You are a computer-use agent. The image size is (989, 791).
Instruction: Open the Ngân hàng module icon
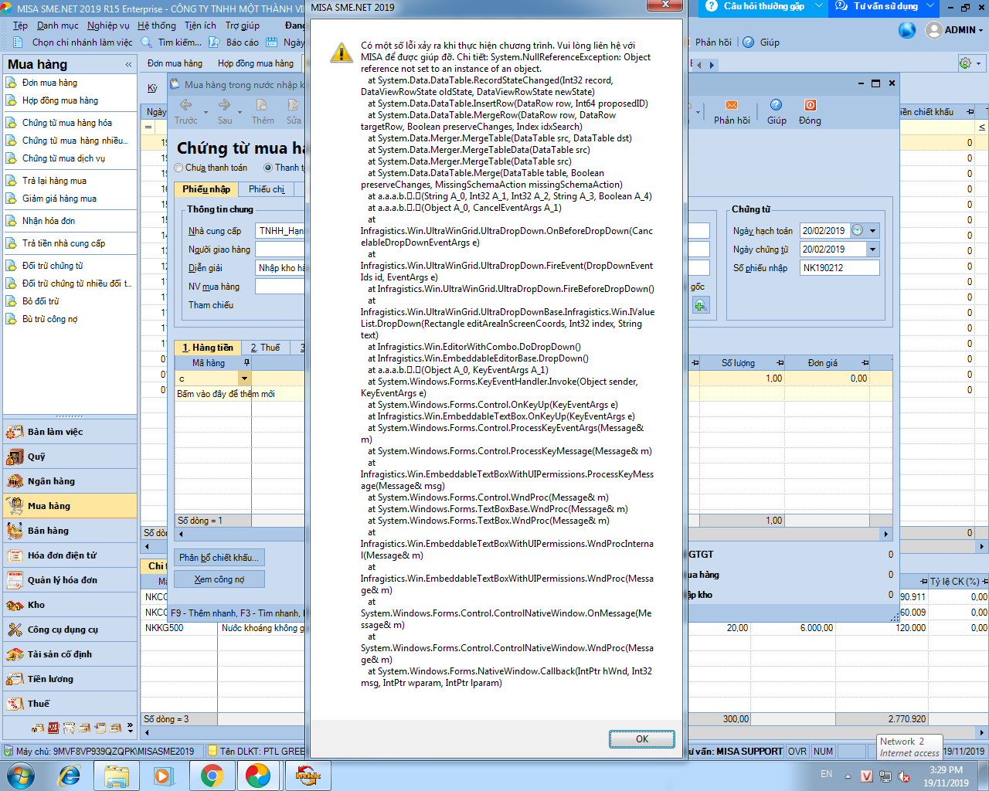point(15,481)
